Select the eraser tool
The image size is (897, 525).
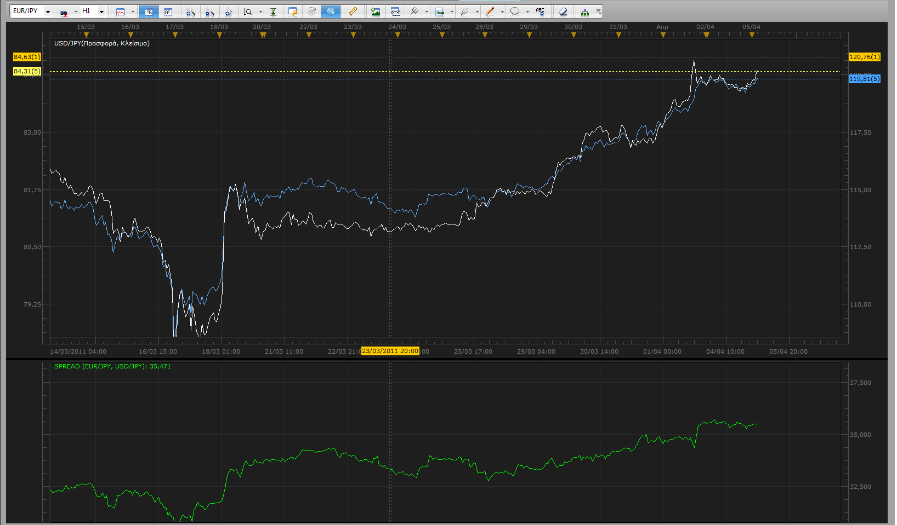(x=563, y=11)
